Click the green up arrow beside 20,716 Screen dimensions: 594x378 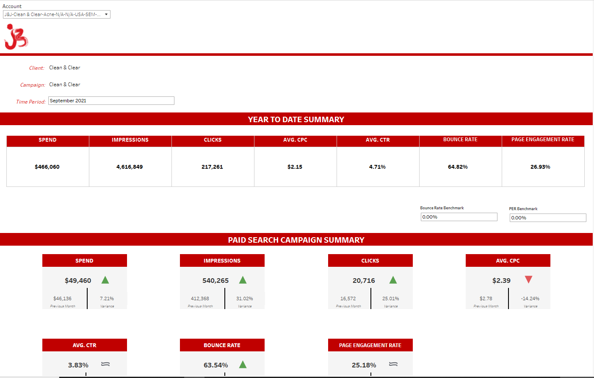point(393,280)
